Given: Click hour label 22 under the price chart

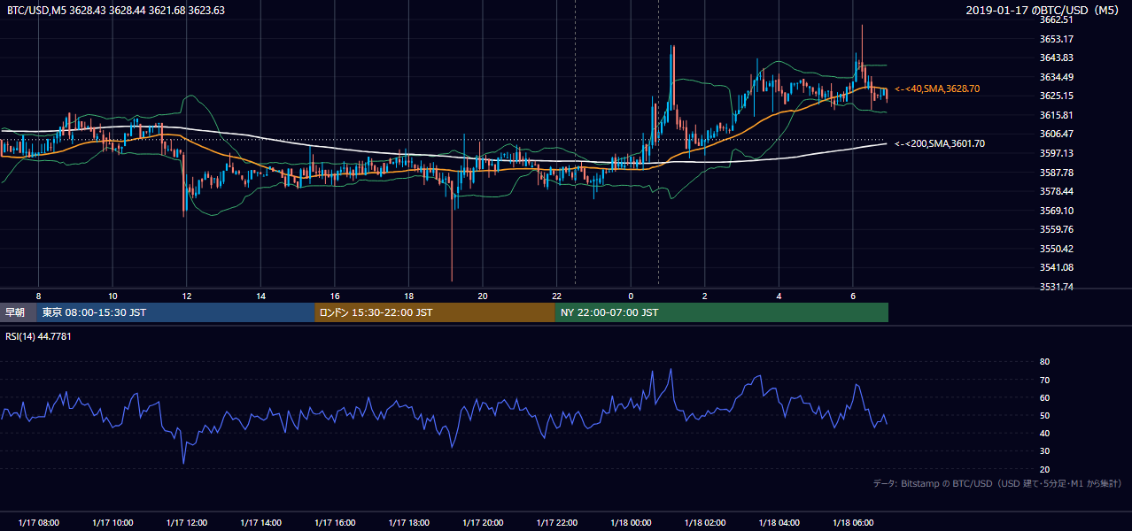Looking at the screenshot, I should (x=556, y=296).
